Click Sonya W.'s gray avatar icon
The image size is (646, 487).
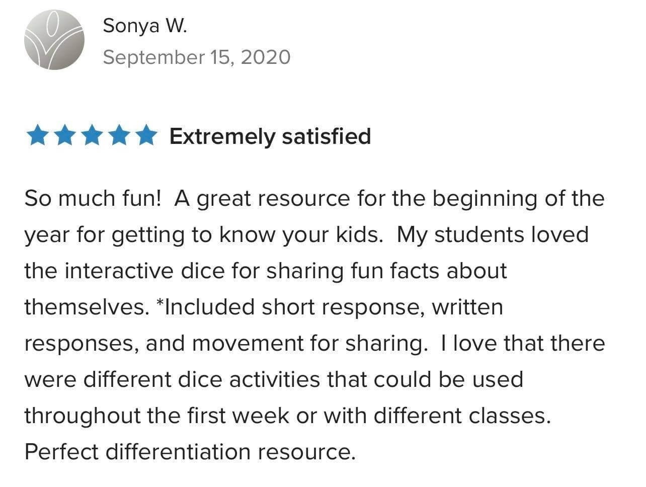tap(54, 40)
